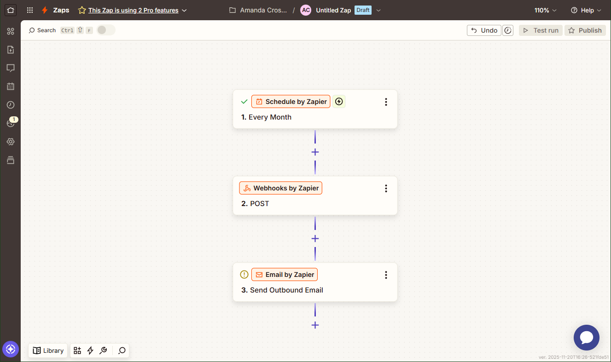Open the Amanda Cros... folder breadcrumb
This screenshot has width=611, height=362.
point(258,10)
